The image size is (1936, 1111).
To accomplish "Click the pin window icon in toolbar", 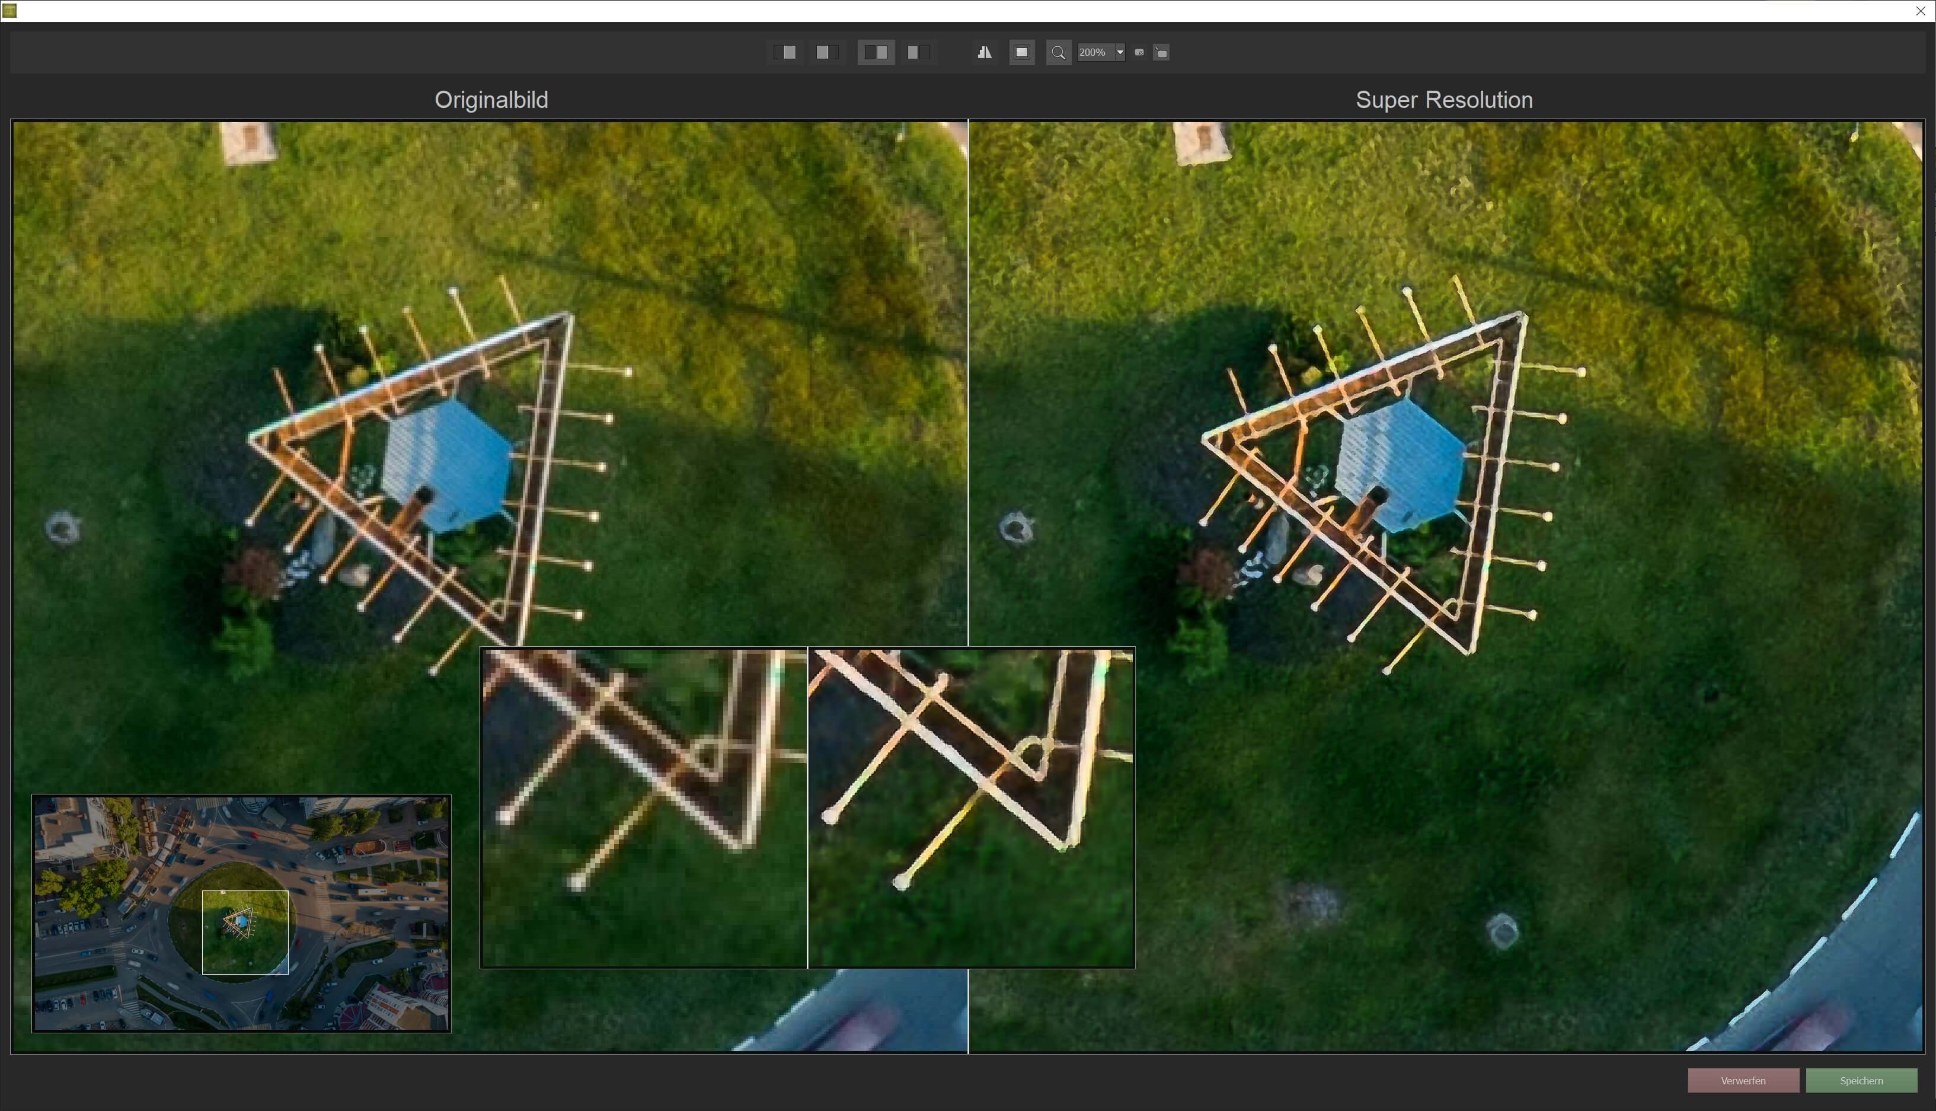I will [1161, 52].
